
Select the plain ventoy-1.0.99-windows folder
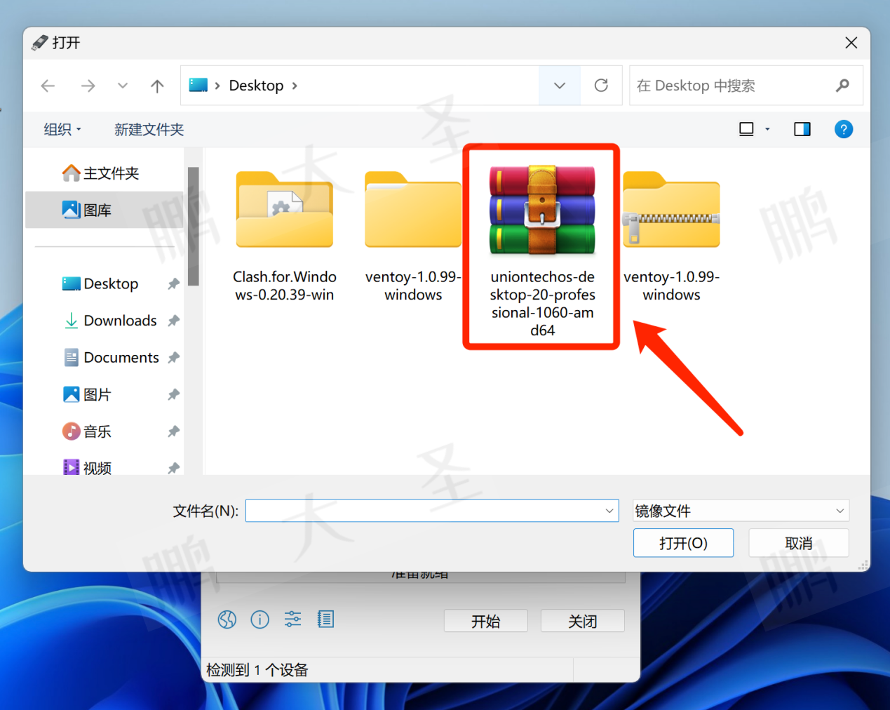click(413, 235)
